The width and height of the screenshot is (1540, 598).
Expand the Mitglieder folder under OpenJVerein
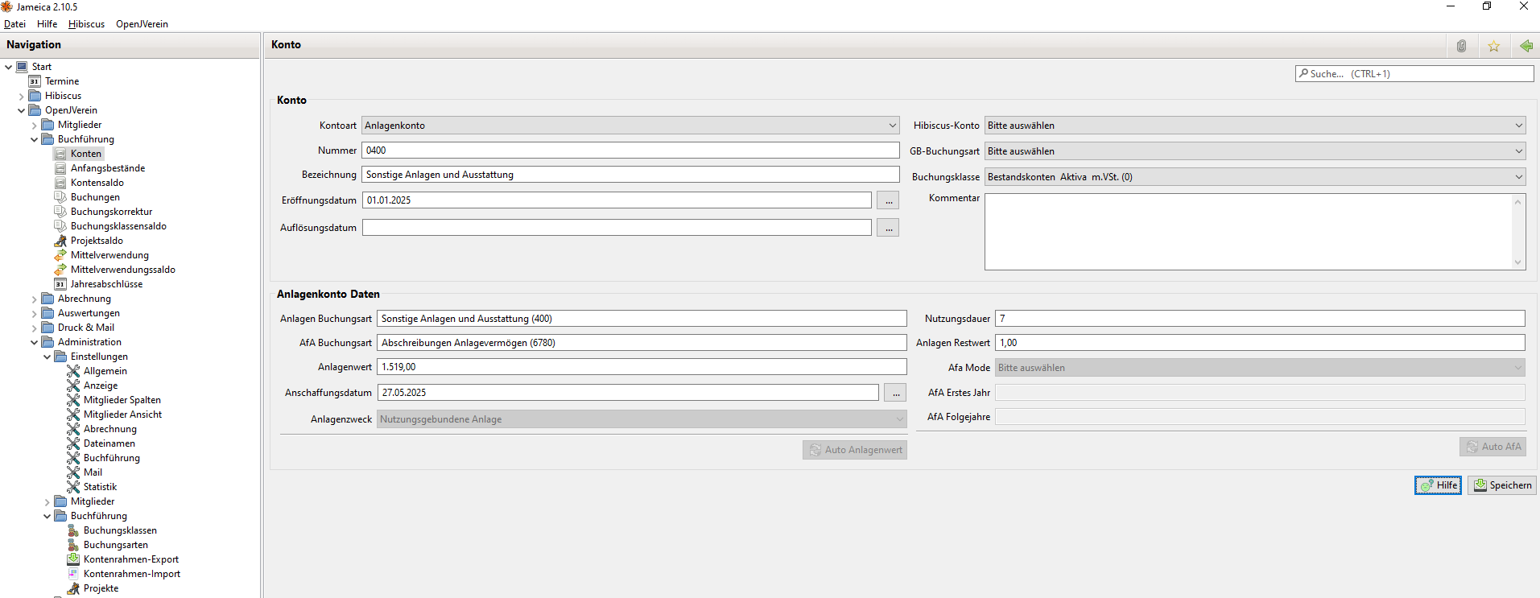(35, 126)
